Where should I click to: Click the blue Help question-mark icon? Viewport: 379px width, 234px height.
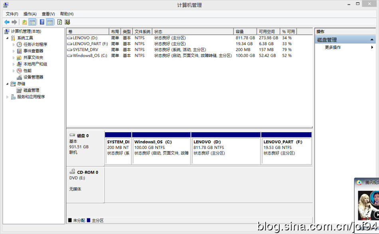tap(42, 22)
